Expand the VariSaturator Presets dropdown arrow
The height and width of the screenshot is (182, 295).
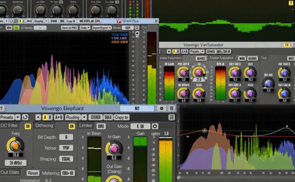click(x=203, y=51)
